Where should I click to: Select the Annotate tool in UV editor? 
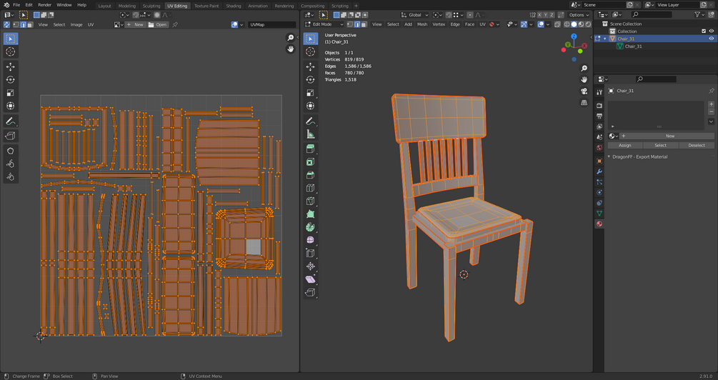[x=10, y=121]
